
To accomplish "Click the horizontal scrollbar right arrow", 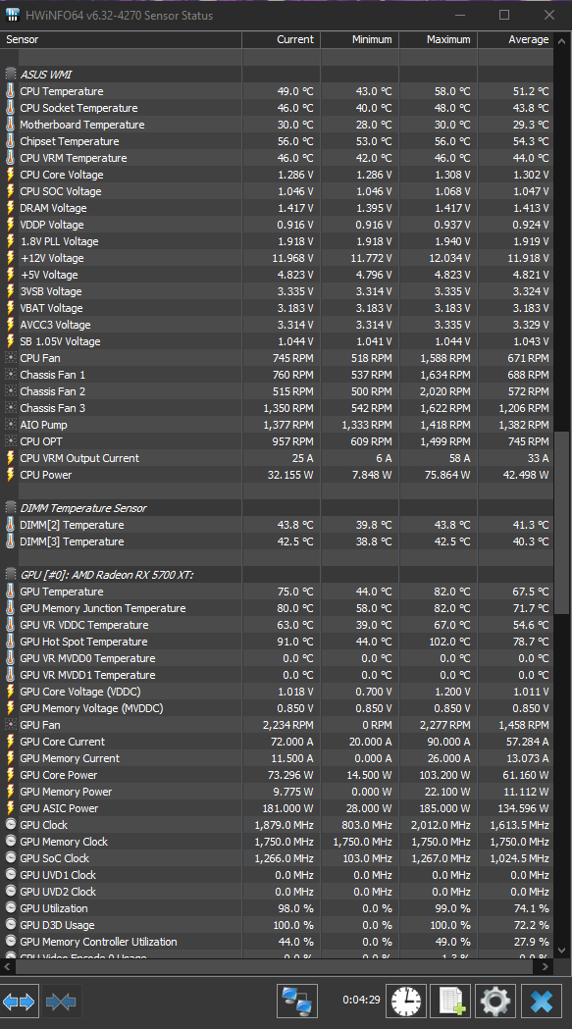I will click(x=546, y=966).
